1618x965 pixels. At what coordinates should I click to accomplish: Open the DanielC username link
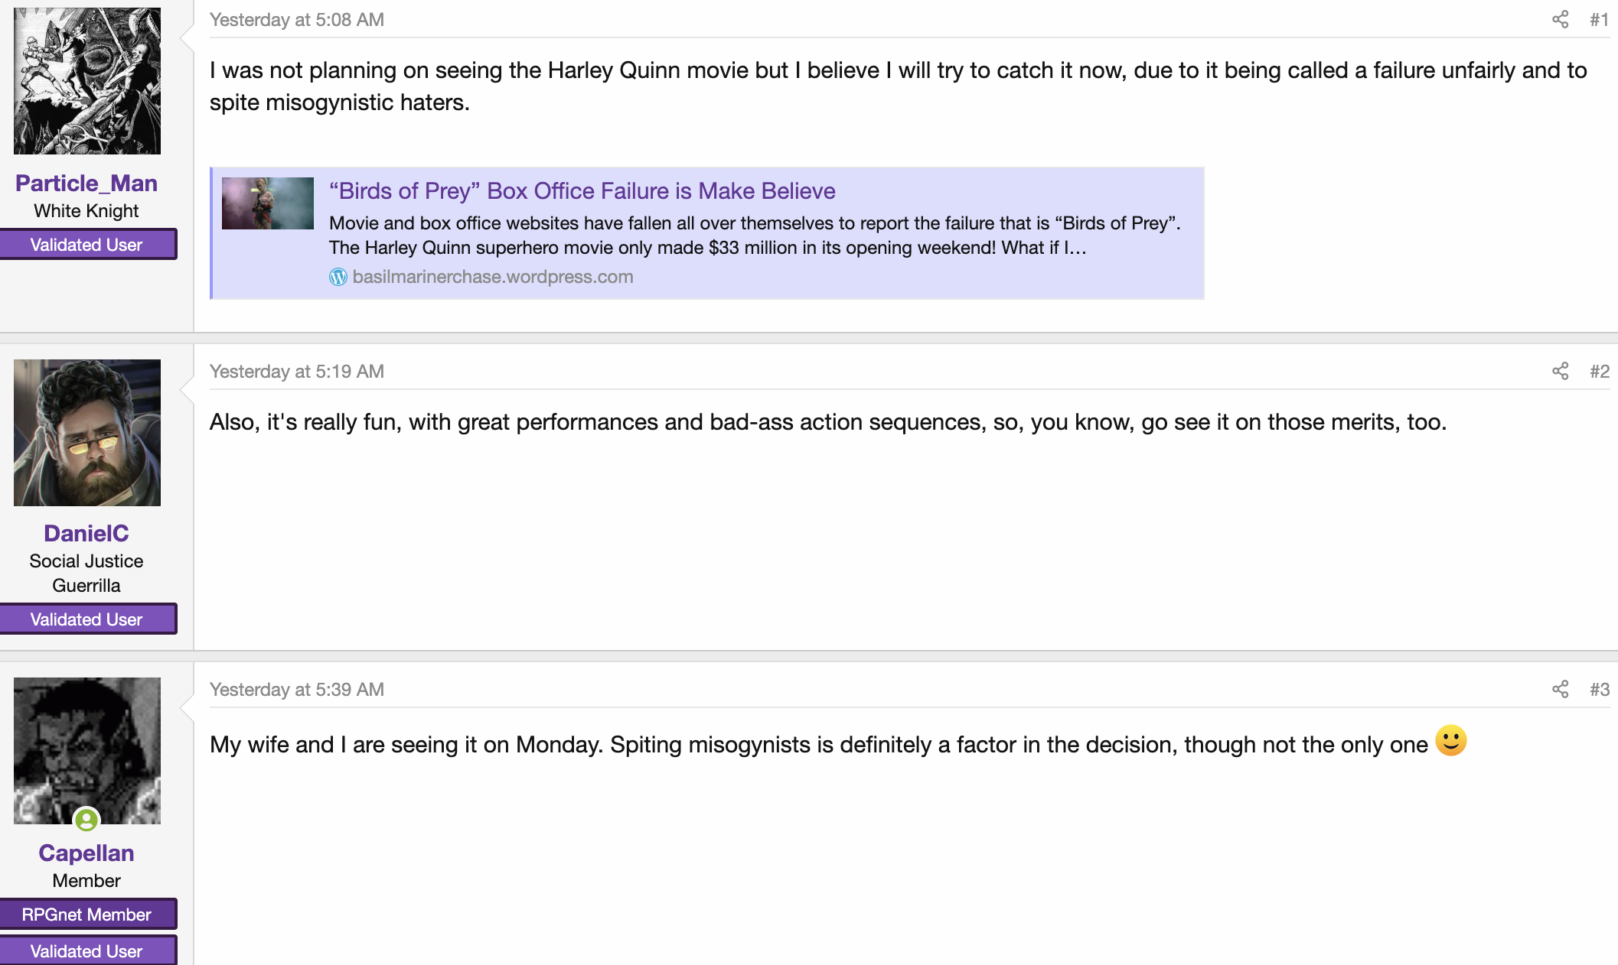tap(86, 534)
